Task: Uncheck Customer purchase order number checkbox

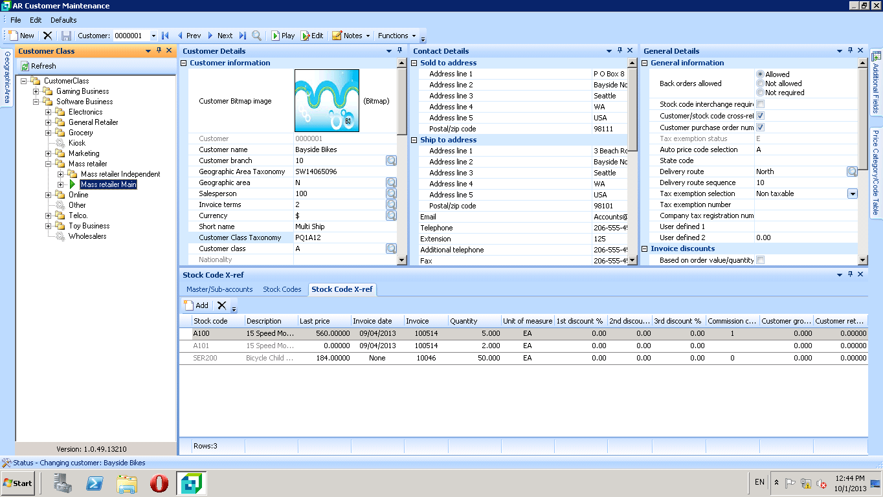Action: pyautogui.click(x=761, y=127)
